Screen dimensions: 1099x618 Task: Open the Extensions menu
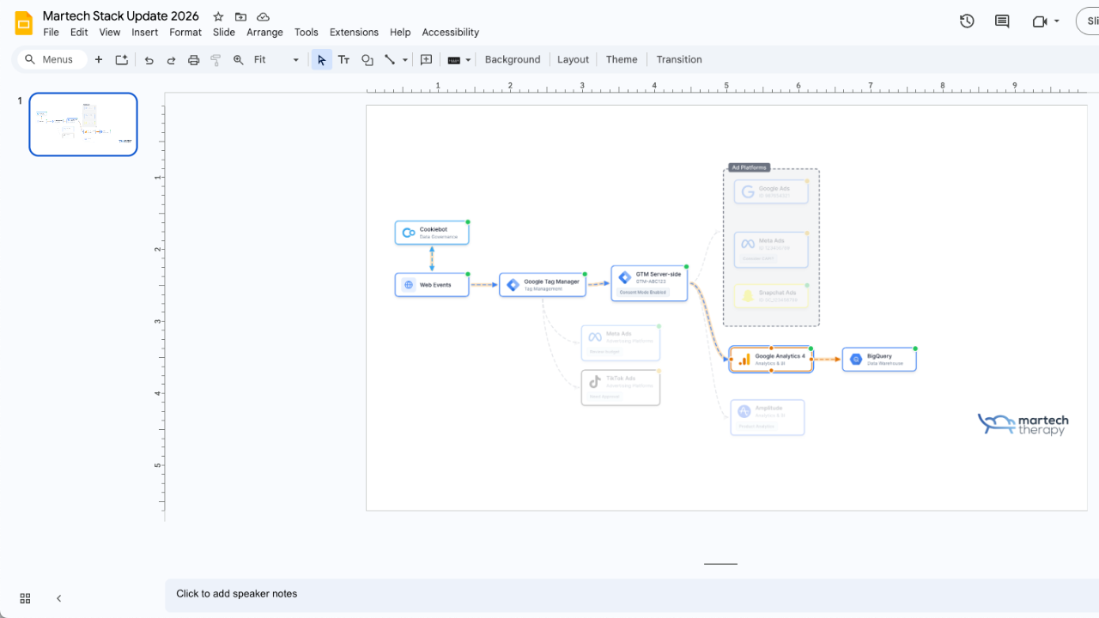pyautogui.click(x=354, y=32)
